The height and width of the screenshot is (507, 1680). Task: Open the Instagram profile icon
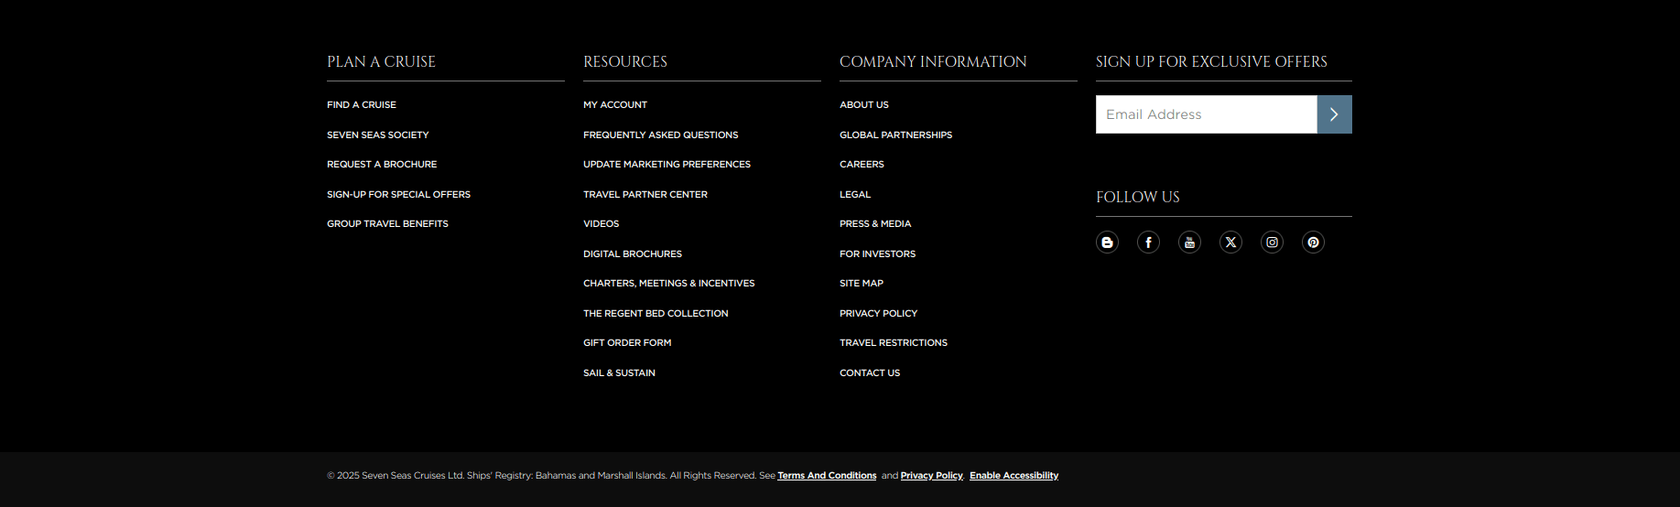click(1272, 243)
